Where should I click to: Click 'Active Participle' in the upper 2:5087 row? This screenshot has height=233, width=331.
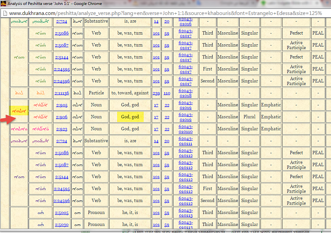click(x=296, y=45)
